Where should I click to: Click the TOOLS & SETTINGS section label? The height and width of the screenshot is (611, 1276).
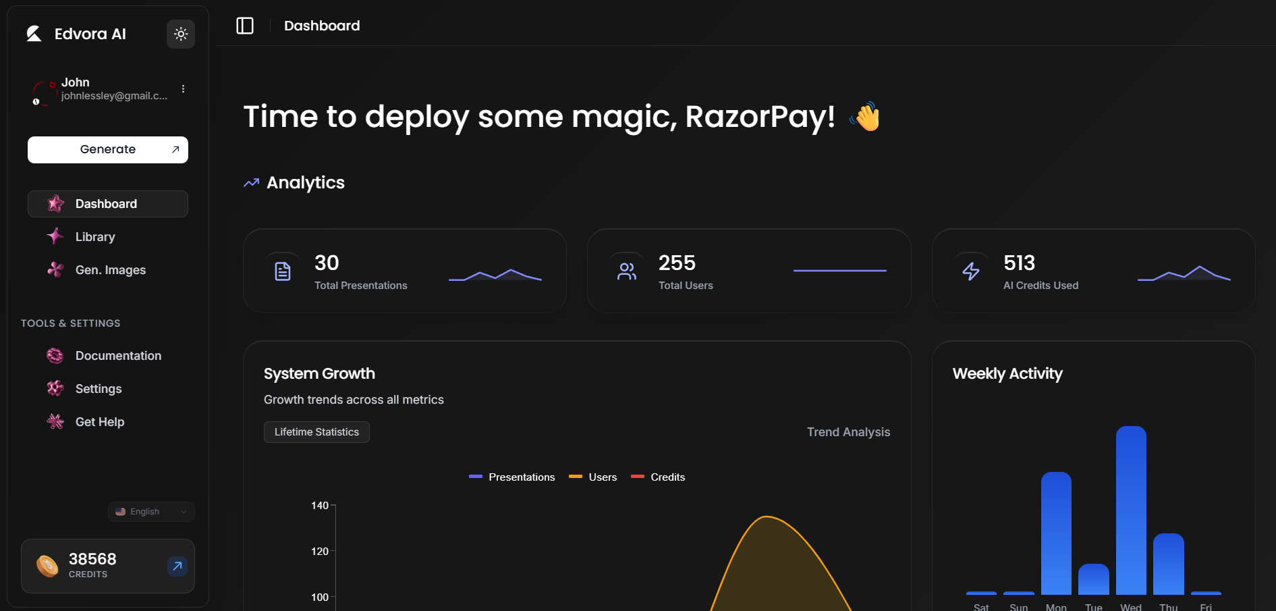pos(71,323)
